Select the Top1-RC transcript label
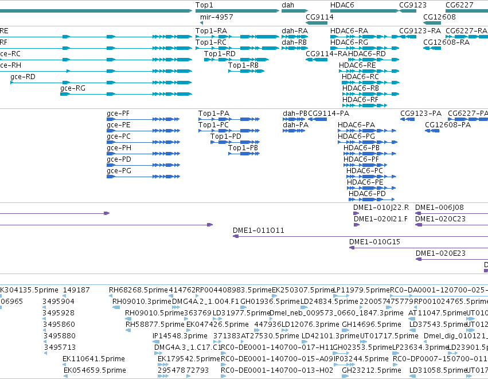The height and width of the screenshot is (379, 488). pos(211,42)
